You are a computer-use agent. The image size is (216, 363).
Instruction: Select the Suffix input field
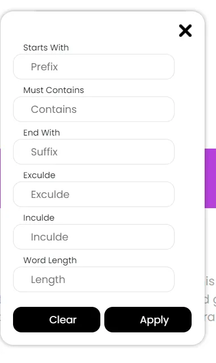coord(94,152)
